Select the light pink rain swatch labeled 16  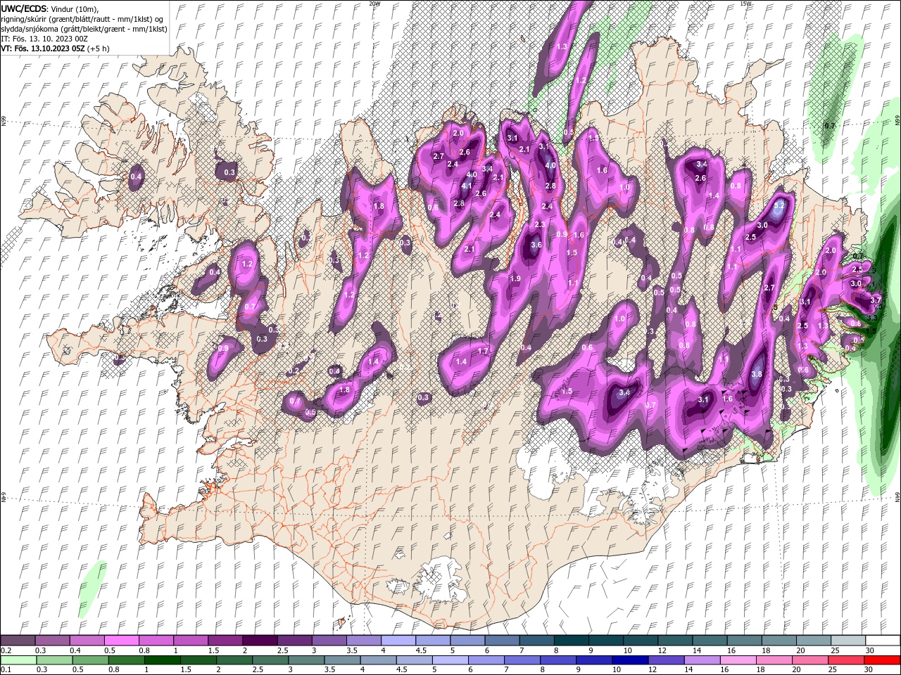tap(736, 660)
